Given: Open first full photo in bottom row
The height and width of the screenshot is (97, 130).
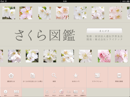Looking at the screenshot, I should tap(14, 56).
